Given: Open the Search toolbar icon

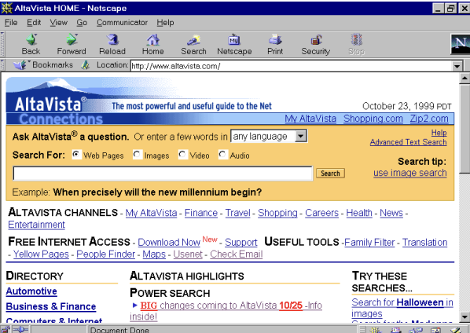Looking at the screenshot, I should click(x=193, y=40).
